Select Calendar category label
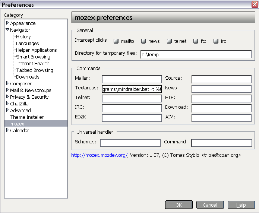 click(x=19, y=130)
